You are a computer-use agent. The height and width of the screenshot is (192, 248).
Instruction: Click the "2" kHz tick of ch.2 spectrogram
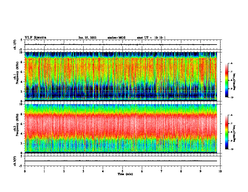[22, 143]
